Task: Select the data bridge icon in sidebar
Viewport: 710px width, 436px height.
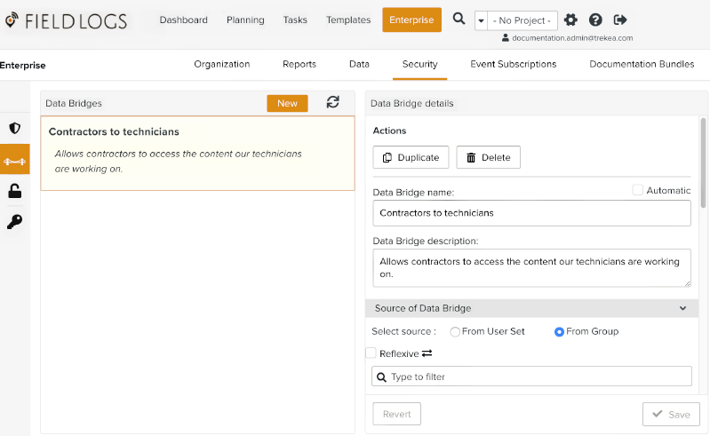Action: pyautogui.click(x=14, y=160)
